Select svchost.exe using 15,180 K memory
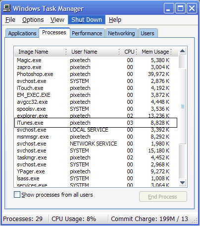Viewport: 200px width, 226px height. coord(96,151)
